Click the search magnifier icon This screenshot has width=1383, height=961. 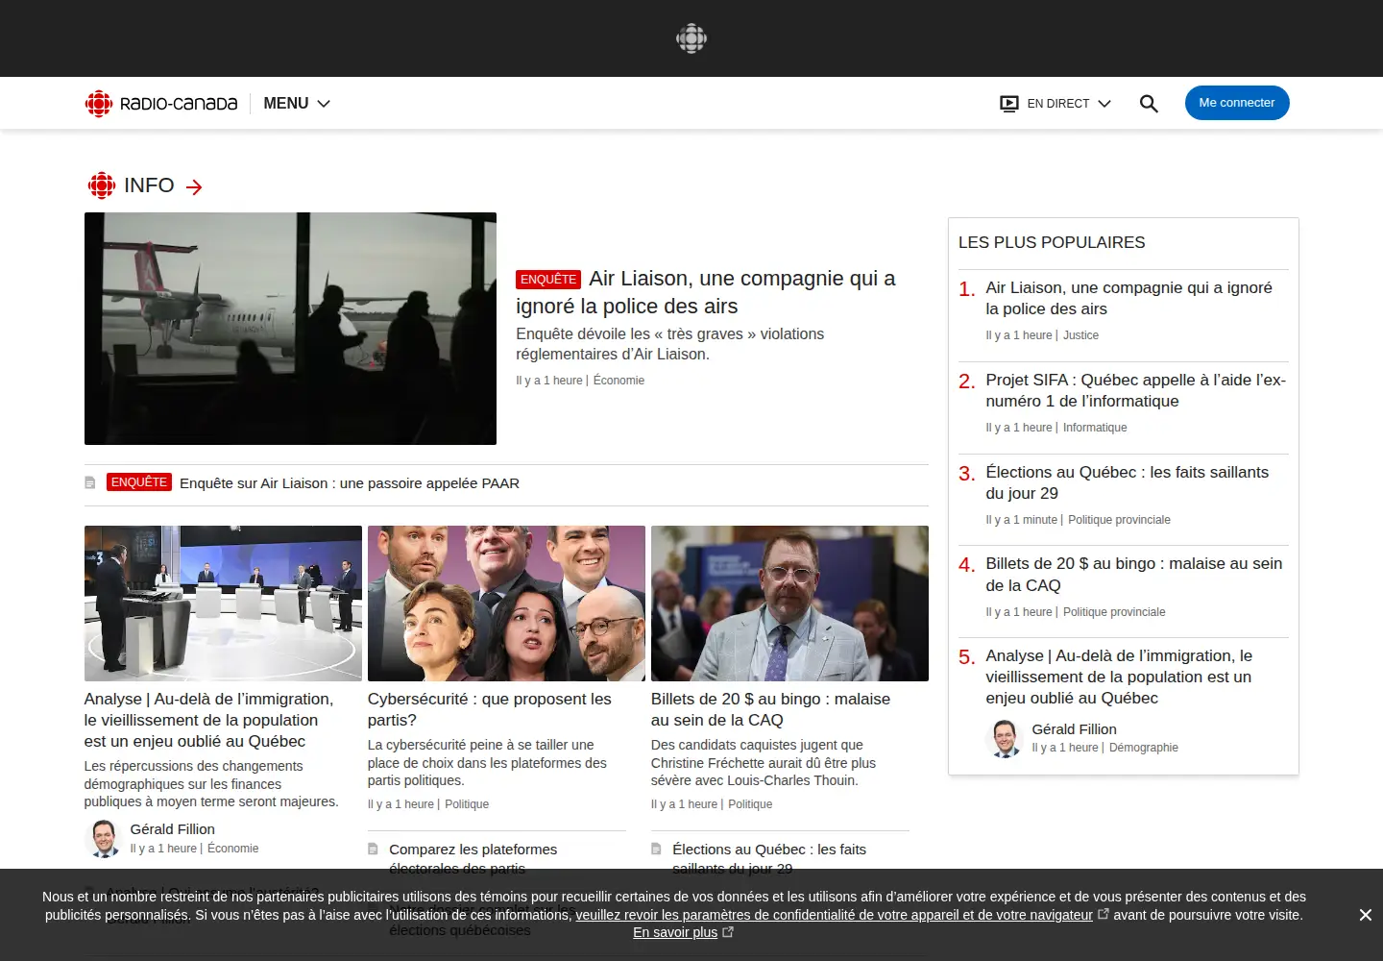click(1149, 104)
